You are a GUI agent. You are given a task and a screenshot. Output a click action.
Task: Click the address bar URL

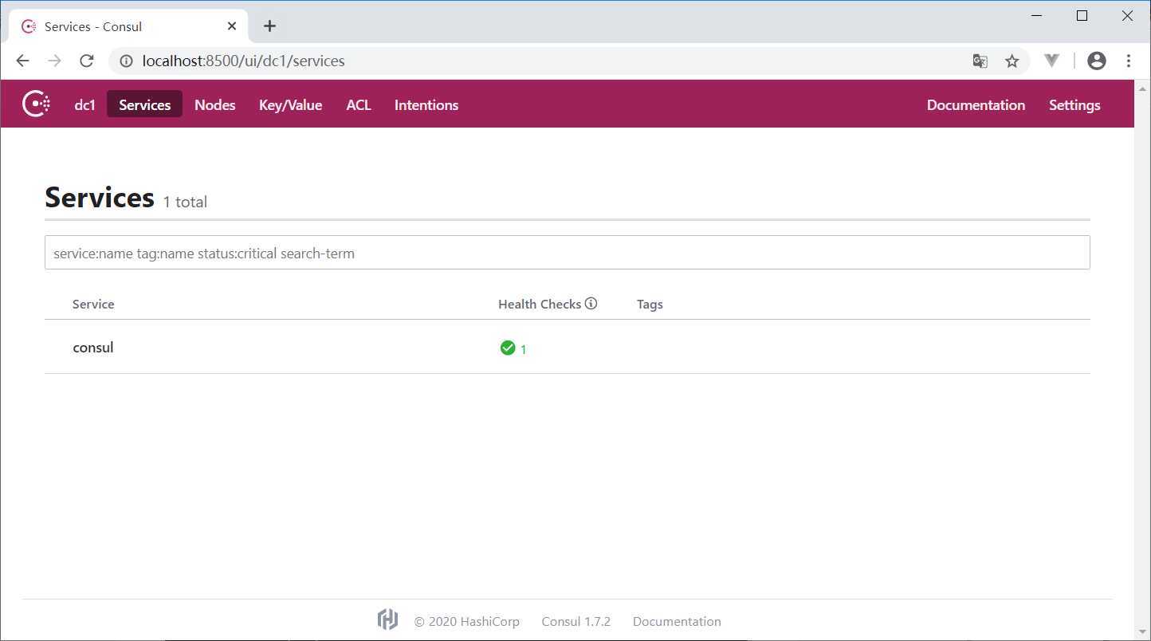click(x=243, y=61)
